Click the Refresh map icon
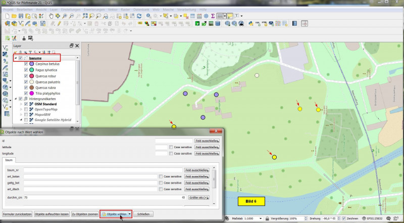 point(139,16)
